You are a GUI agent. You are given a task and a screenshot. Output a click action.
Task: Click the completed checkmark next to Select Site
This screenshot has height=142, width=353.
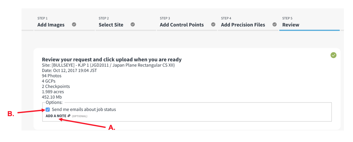click(133, 25)
